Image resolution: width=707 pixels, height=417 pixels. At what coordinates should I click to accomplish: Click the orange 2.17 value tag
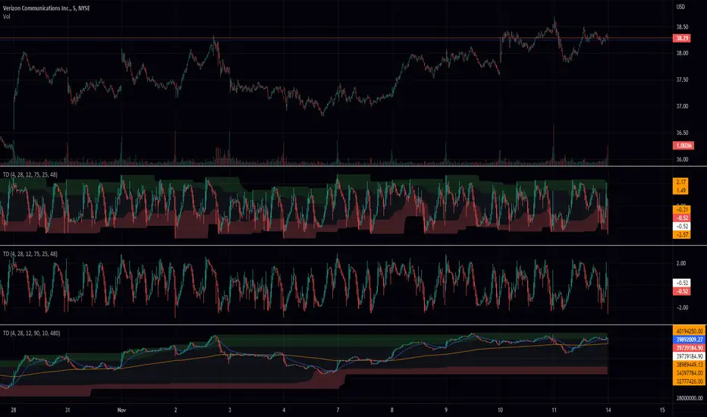pos(681,182)
